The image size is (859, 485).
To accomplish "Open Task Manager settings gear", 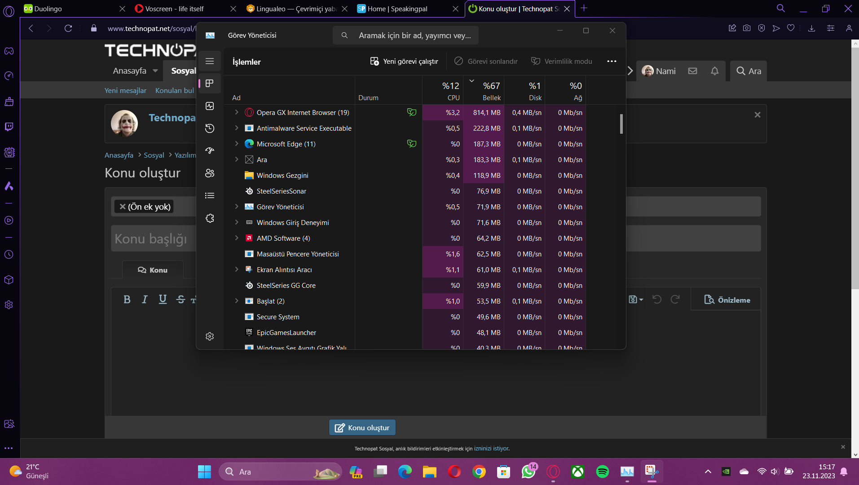I will point(210,336).
